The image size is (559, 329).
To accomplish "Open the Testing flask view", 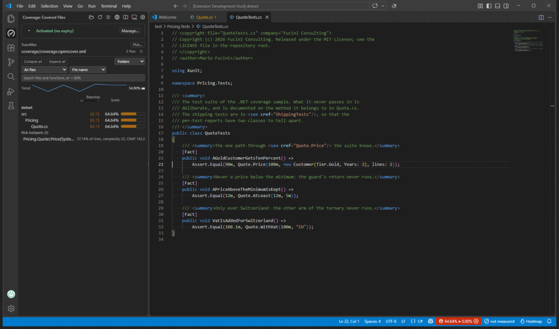I will (x=11, y=106).
